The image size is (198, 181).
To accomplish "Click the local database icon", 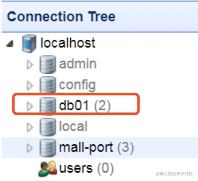I will 48,127.
